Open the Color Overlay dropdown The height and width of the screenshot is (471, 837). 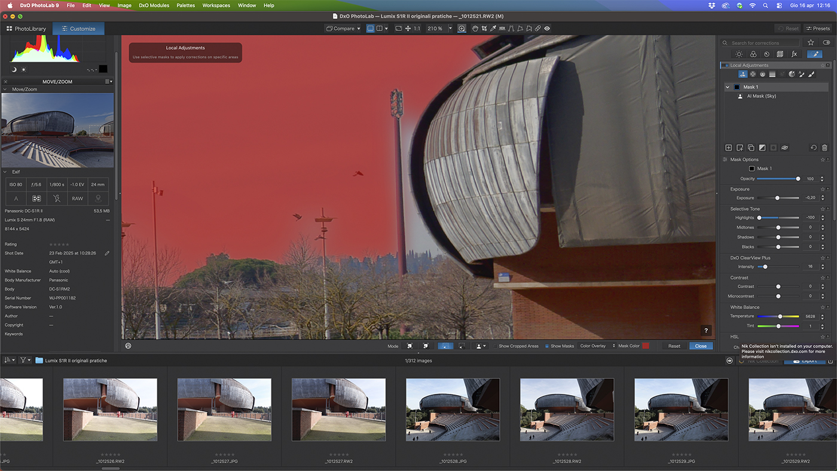597,346
